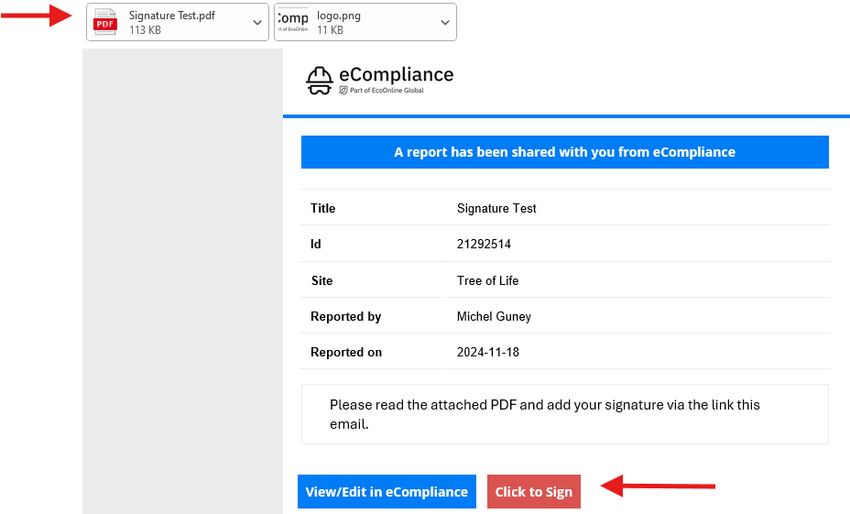850x514 pixels.
Task: Click the blue report shared banner
Action: 565,152
